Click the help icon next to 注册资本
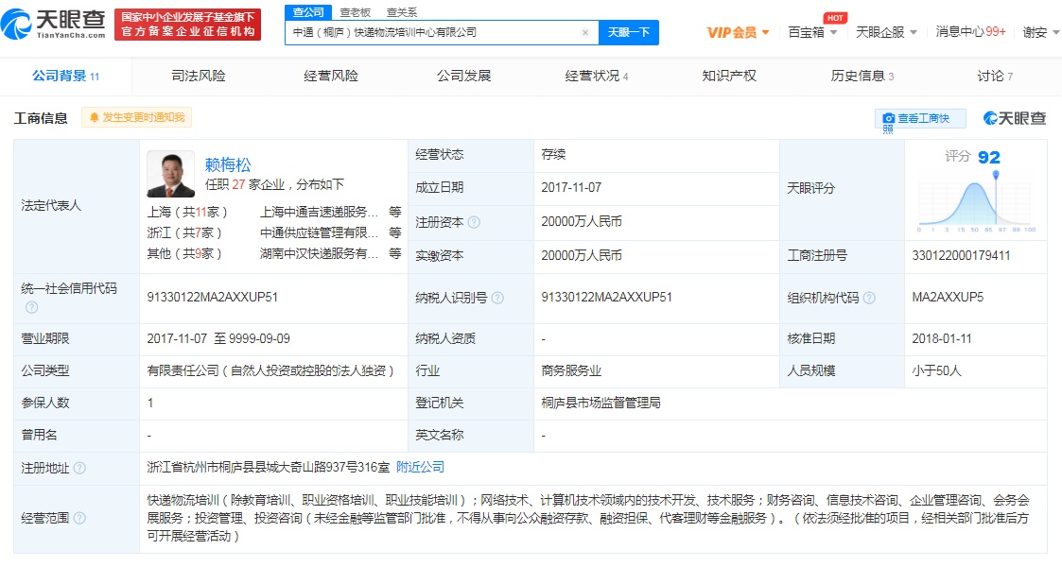This screenshot has width=1062, height=567. (x=474, y=222)
